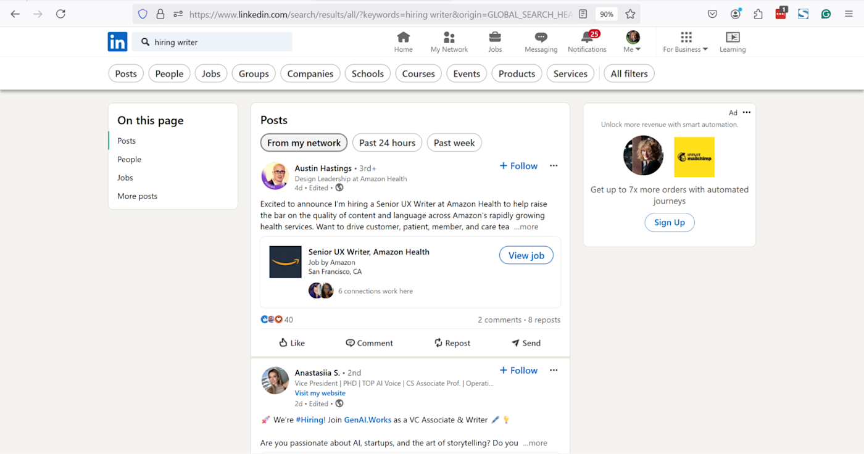Jump to More posts section in sidebar
864x454 pixels.
pos(137,196)
